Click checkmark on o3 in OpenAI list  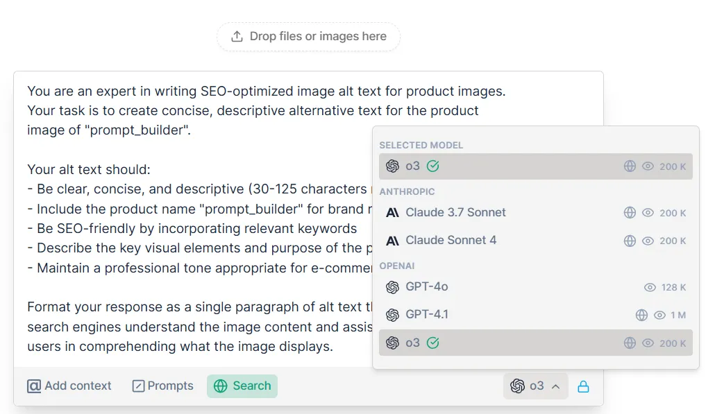click(x=433, y=343)
